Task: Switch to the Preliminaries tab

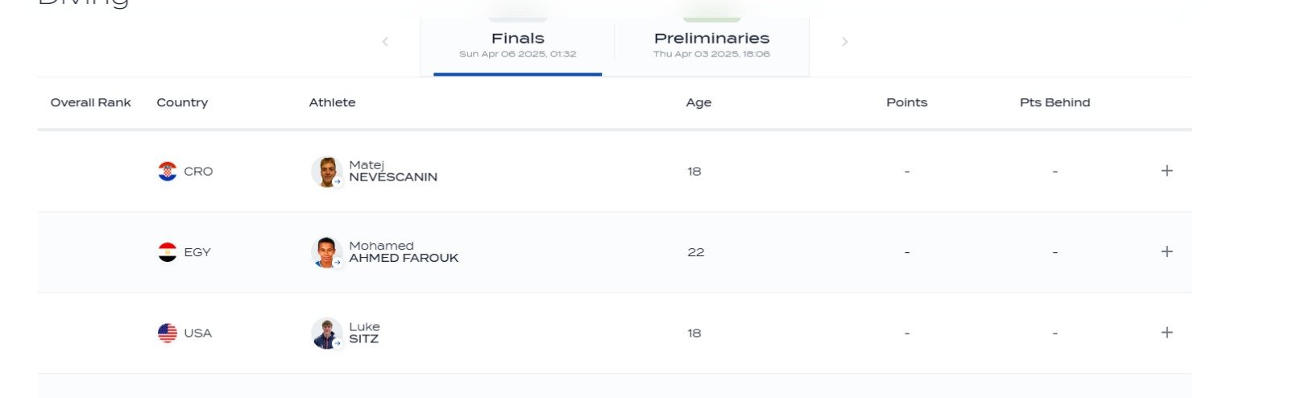Action: coord(712,45)
